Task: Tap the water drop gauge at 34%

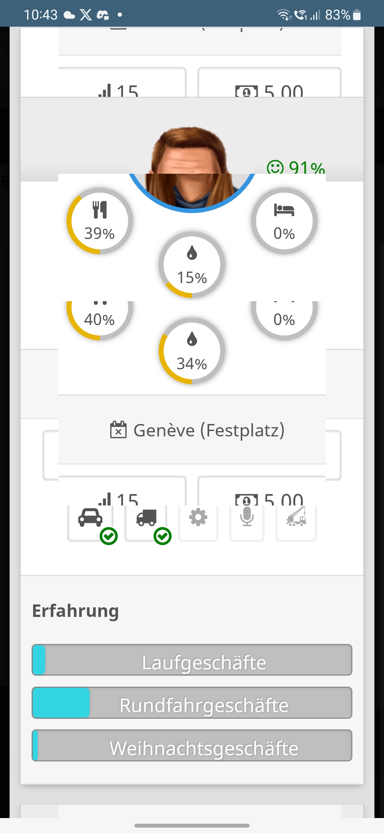Action: tap(192, 351)
